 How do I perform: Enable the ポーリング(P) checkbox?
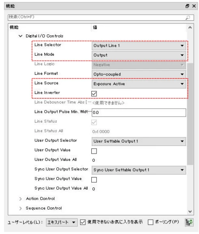click(x=150, y=222)
